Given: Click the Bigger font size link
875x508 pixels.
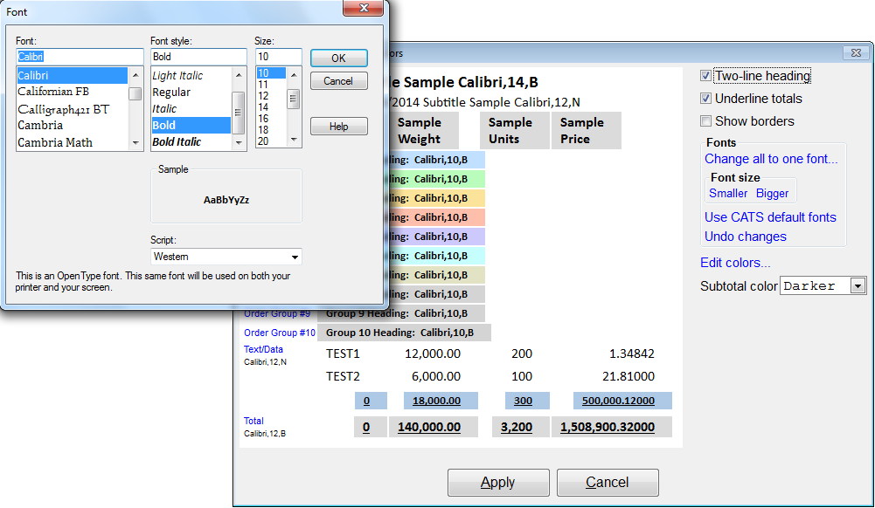Looking at the screenshot, I should pyautogui.click(x=773, y=193).
